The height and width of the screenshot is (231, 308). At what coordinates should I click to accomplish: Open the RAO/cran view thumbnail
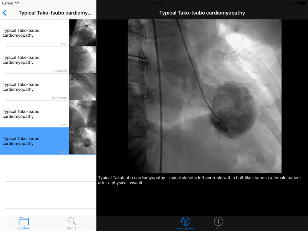click(x=83, y=87)
